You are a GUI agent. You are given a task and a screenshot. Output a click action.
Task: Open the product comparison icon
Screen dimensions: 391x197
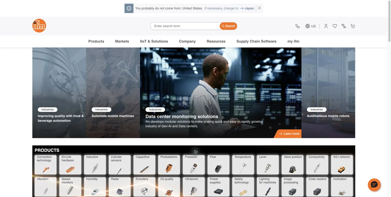(343, 26)
